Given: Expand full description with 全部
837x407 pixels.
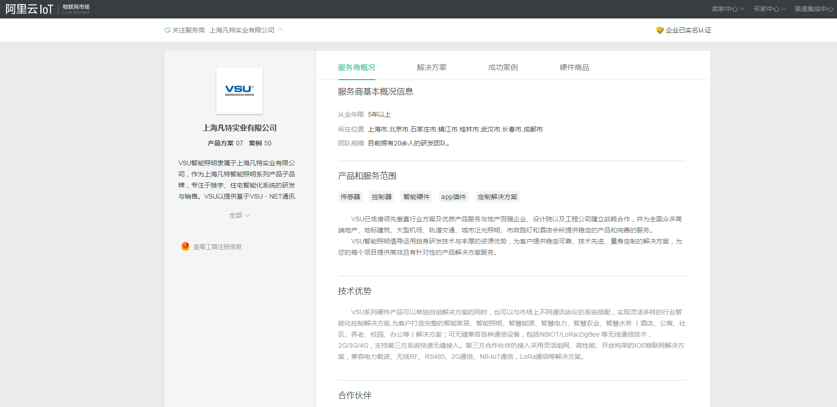Looking at the screenshot, I should (x=239, y=215).
